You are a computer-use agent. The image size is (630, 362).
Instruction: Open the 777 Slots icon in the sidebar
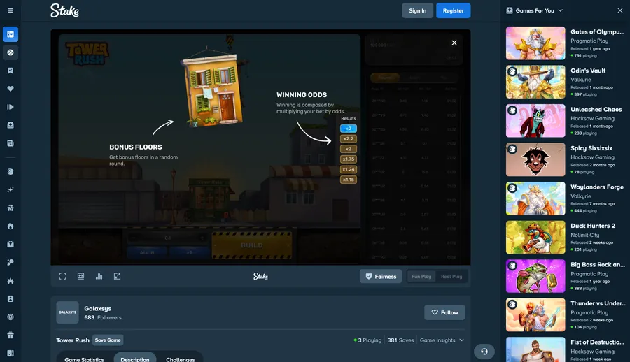click(x=10, y=208)
